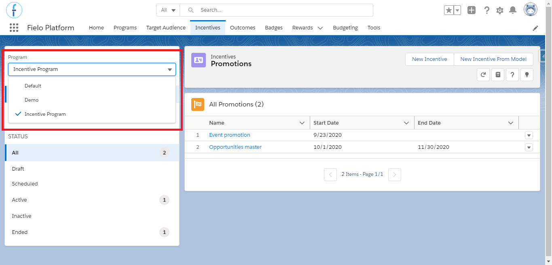
Task: Open the Help question mark in header
Action: click(487, 10)
